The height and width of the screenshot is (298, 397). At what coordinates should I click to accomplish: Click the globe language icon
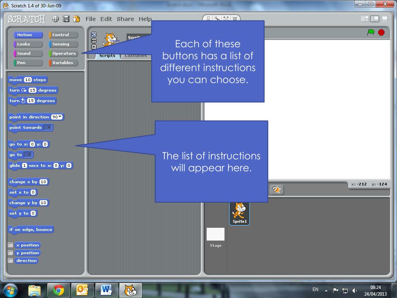56,19
